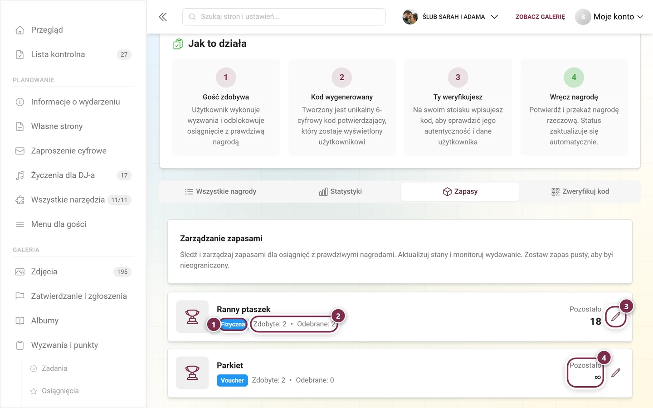653x408 pixels.
Task: Click the Życzenia dla DJ-a music icon
Action: [x=20, y=175]
